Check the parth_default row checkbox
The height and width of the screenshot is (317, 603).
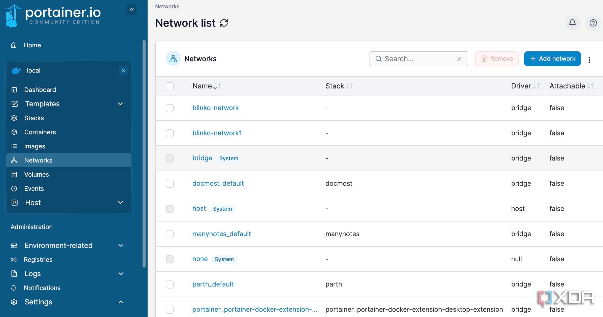coord(170,284)
